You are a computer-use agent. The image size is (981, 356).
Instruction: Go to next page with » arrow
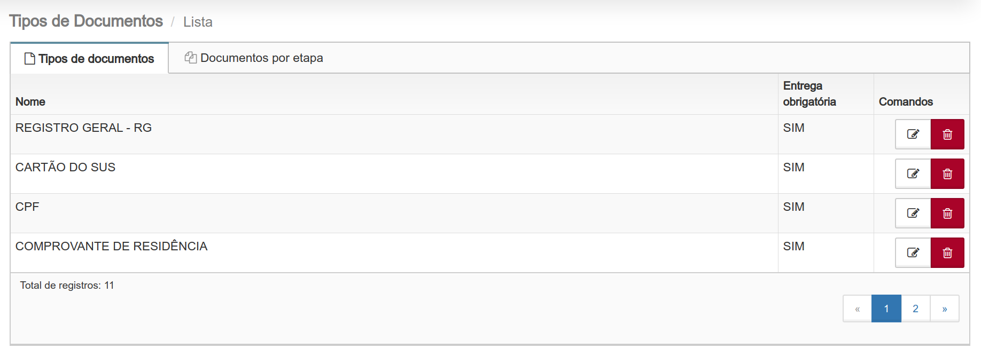pos(945,308)
